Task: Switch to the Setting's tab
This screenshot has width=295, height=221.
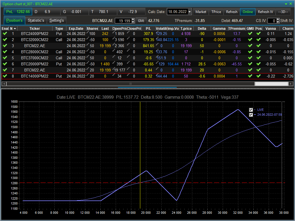Action: point(57,20)
